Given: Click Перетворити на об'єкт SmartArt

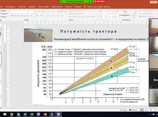Looking at the screenshot, I should pyautogui.click(x=83, y=17).
